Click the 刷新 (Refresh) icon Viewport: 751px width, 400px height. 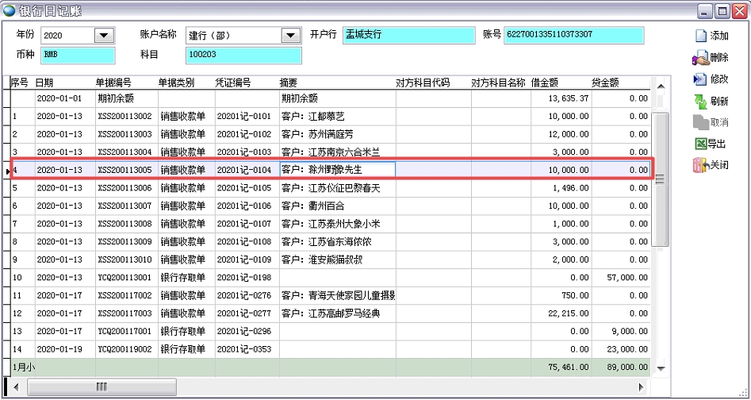700,101
